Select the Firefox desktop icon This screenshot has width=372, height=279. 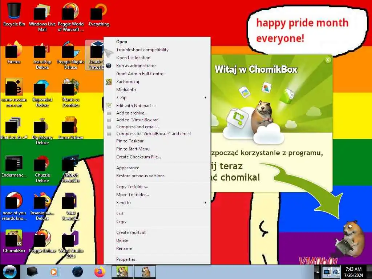pyautogui.click(x=14, y=52)
